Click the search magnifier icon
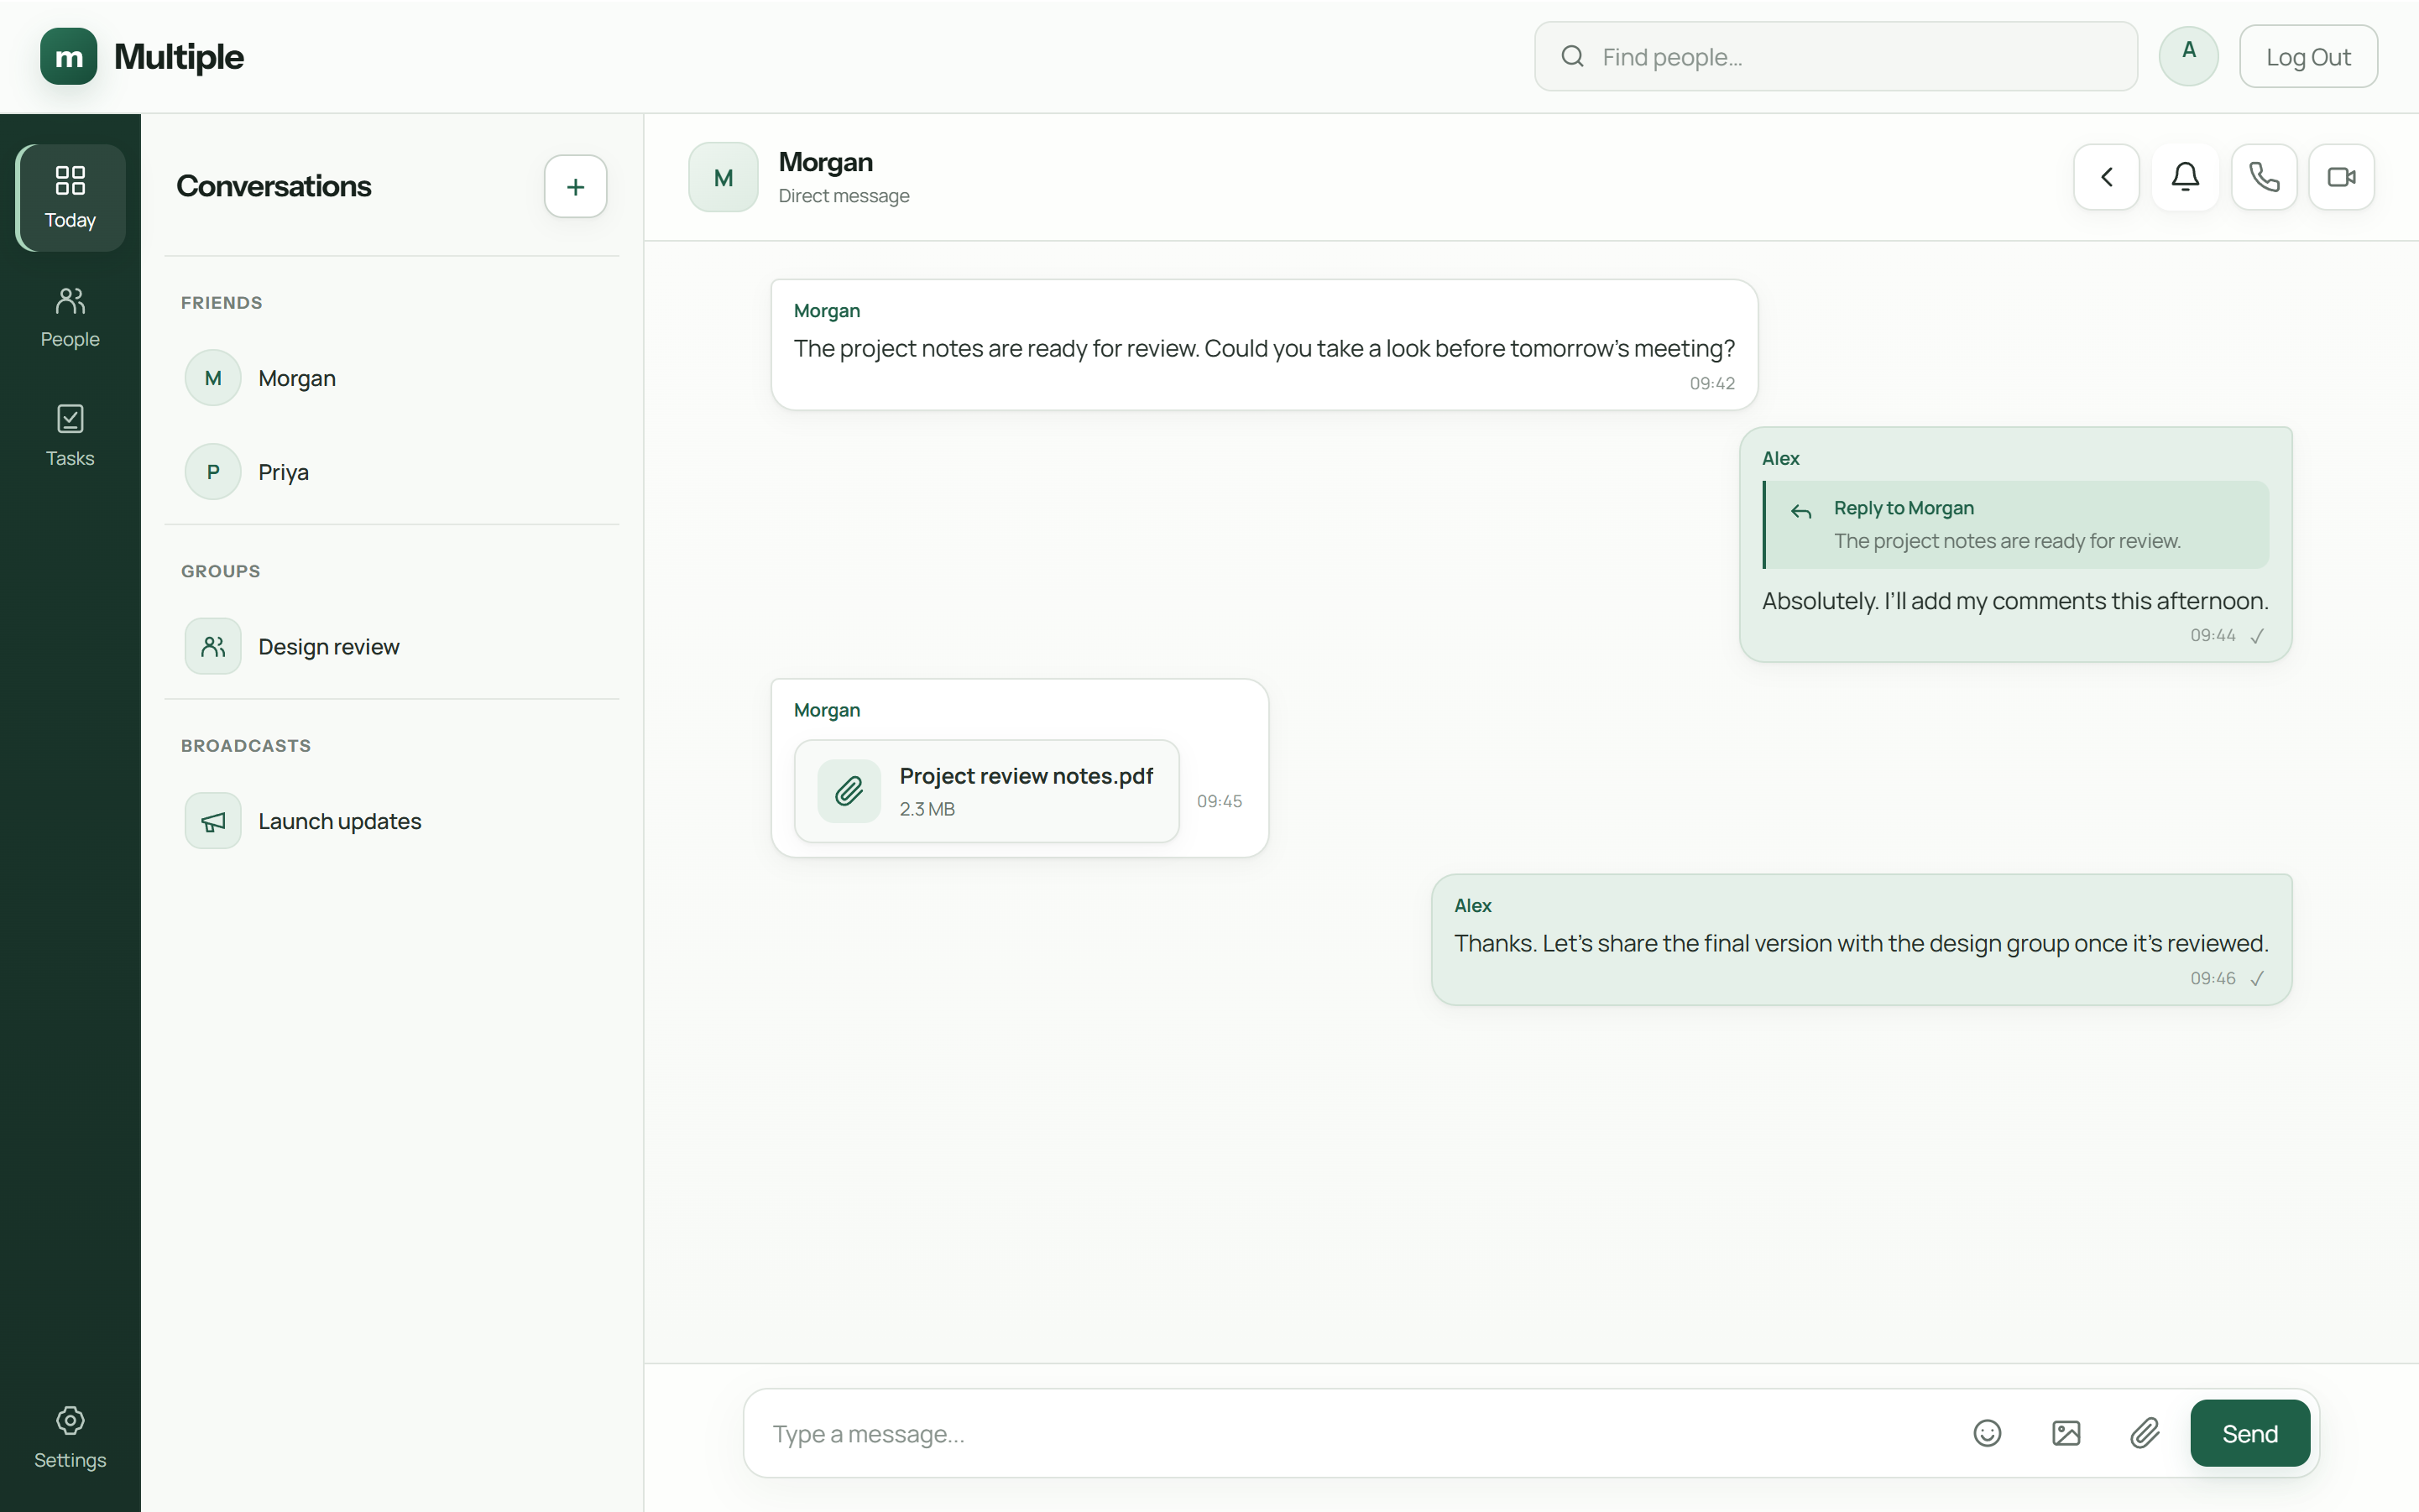 click(1573, 57)
